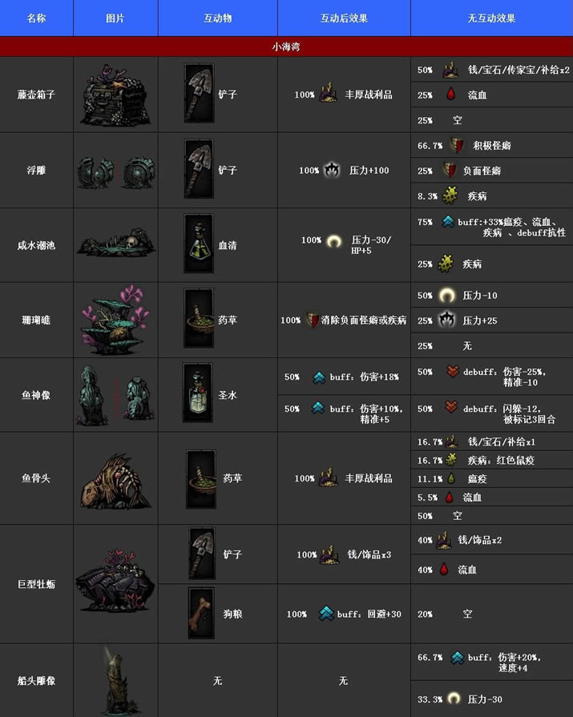Viewport: 573px width, 717px height.
Task: Click the disease icon beside 红色鼠疫
Action: pos(451,459)
